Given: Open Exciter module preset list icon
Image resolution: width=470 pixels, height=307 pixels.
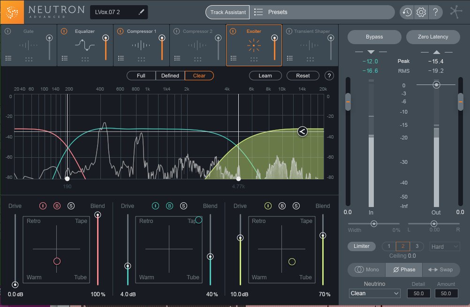Looking at the screenshot, I should point(234,58).
